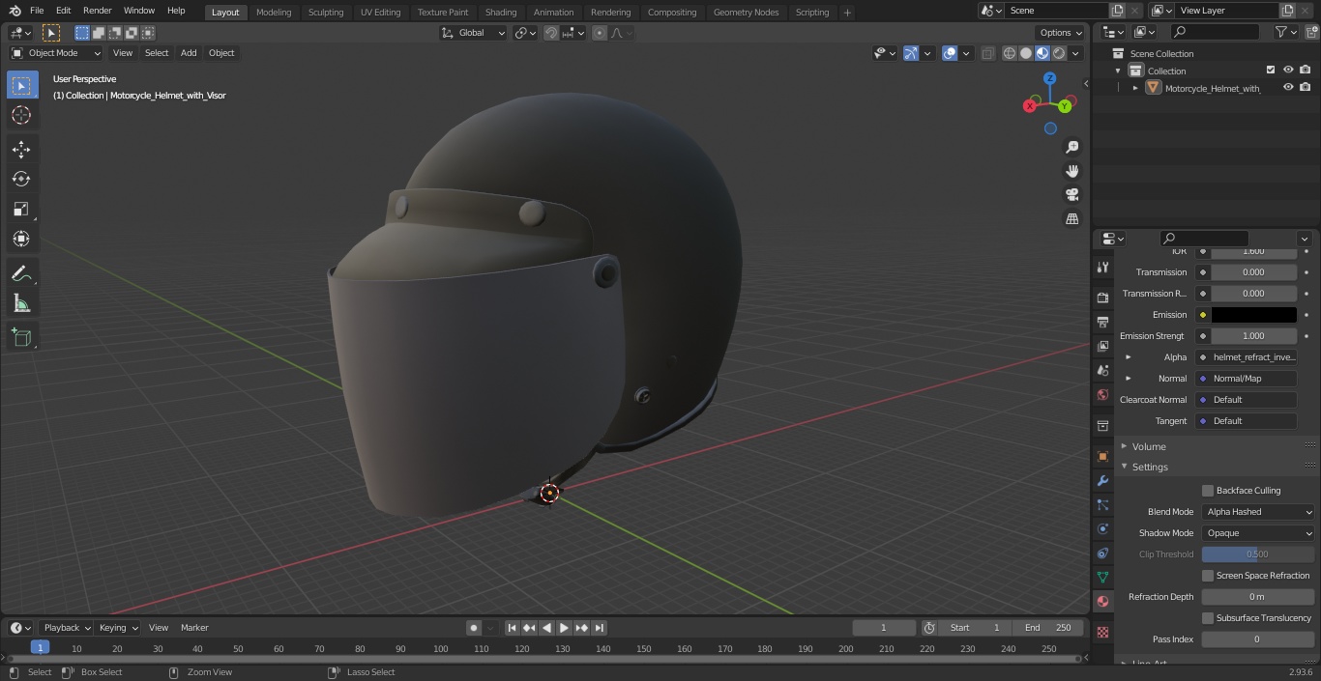Click the current frame number field
Viewport: 1321px width, 681px height.
[x=884, y=628]
